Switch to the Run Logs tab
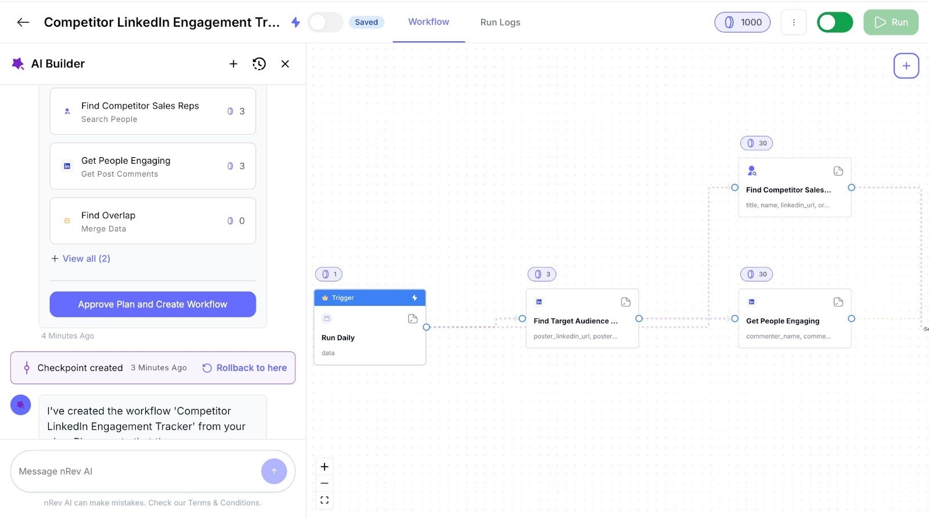Image resolution: width=929 pixels, height=524 pixels. [499, 22]
